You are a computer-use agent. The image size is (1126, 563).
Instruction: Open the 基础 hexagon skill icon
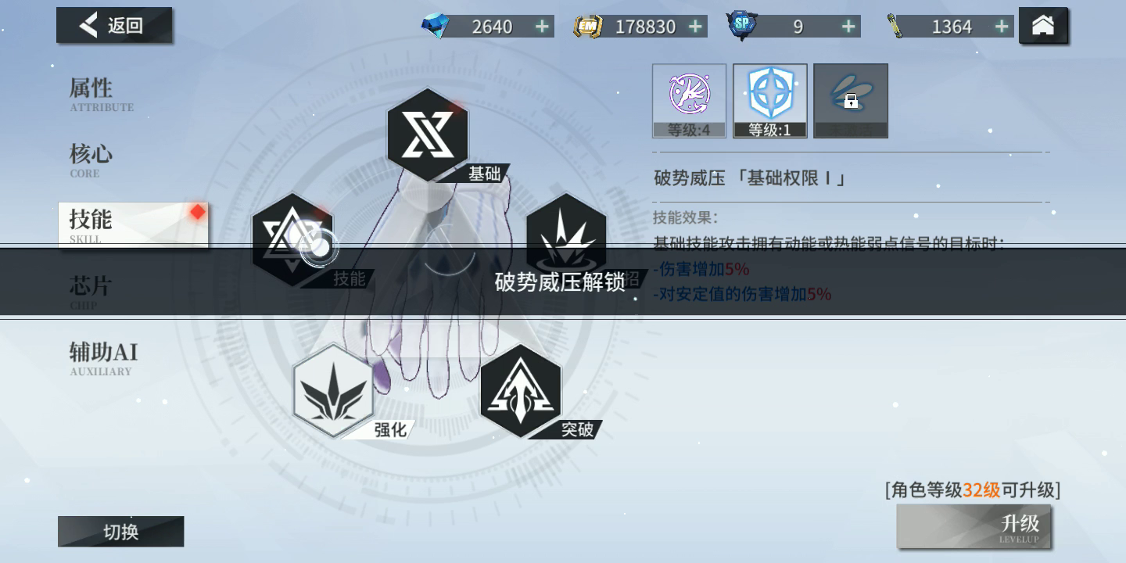pyautogui.click(x=428, y=134)
